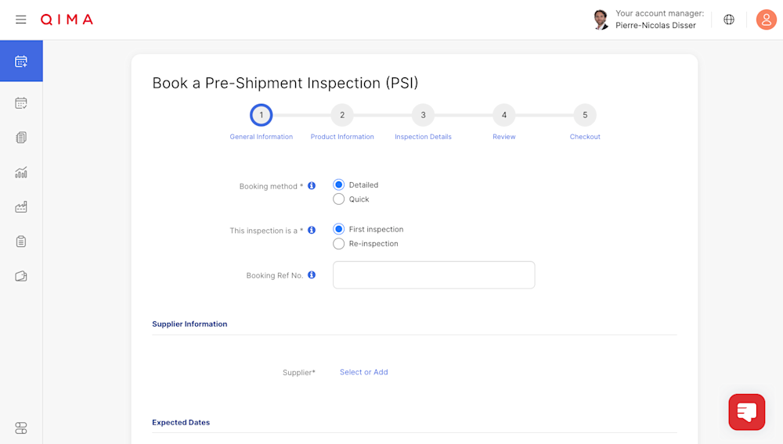783x444 pixels.
Task: Click the Supplier Information section heading
Action: tap(189, 324)
